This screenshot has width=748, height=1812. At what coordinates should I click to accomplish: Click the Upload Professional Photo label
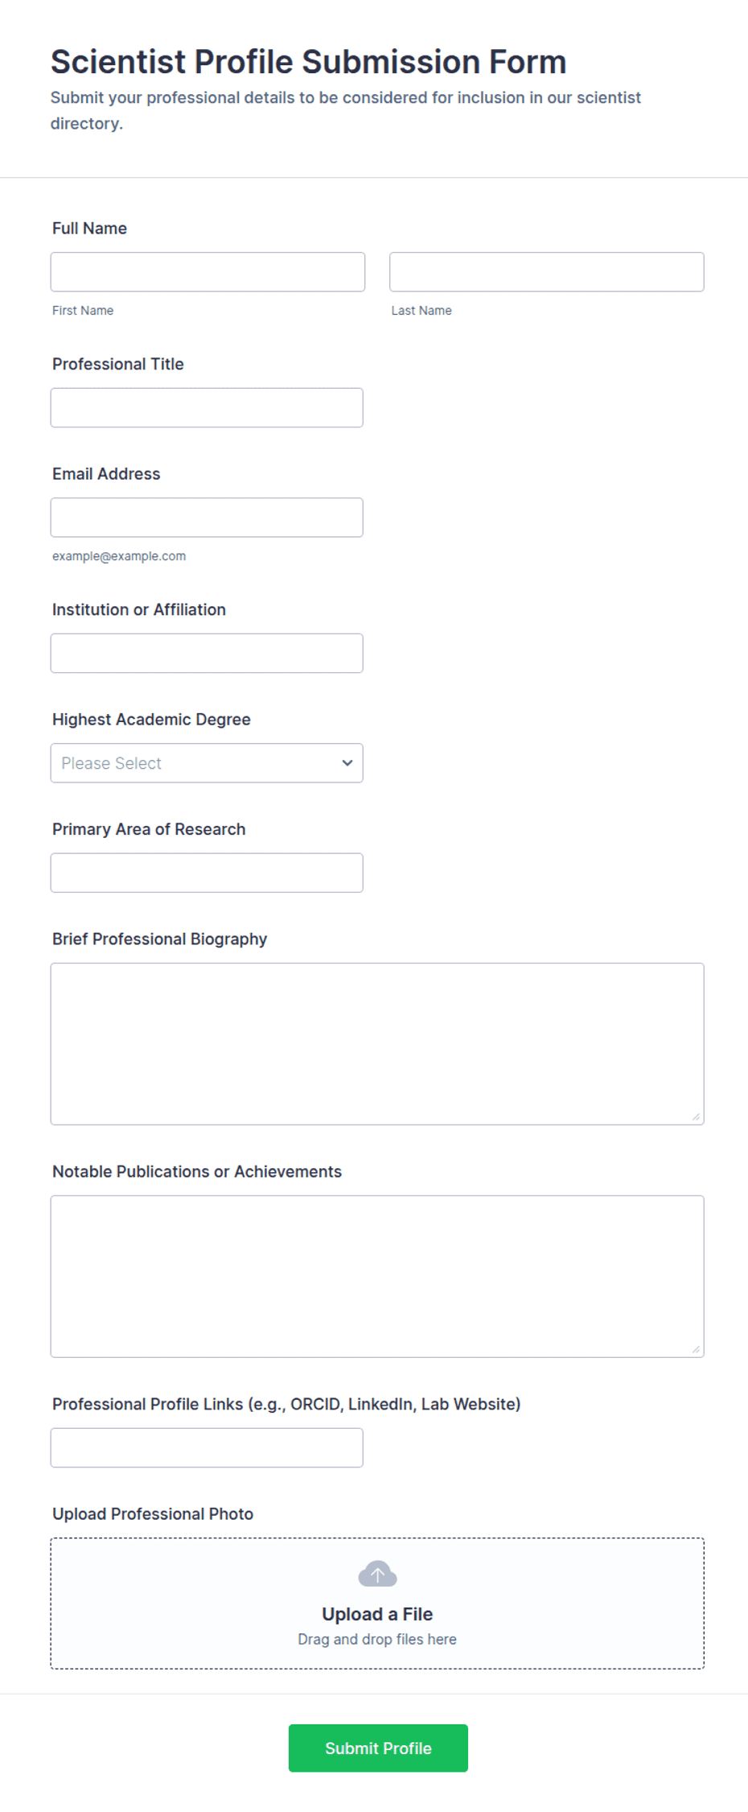[x=153, y=1513]
